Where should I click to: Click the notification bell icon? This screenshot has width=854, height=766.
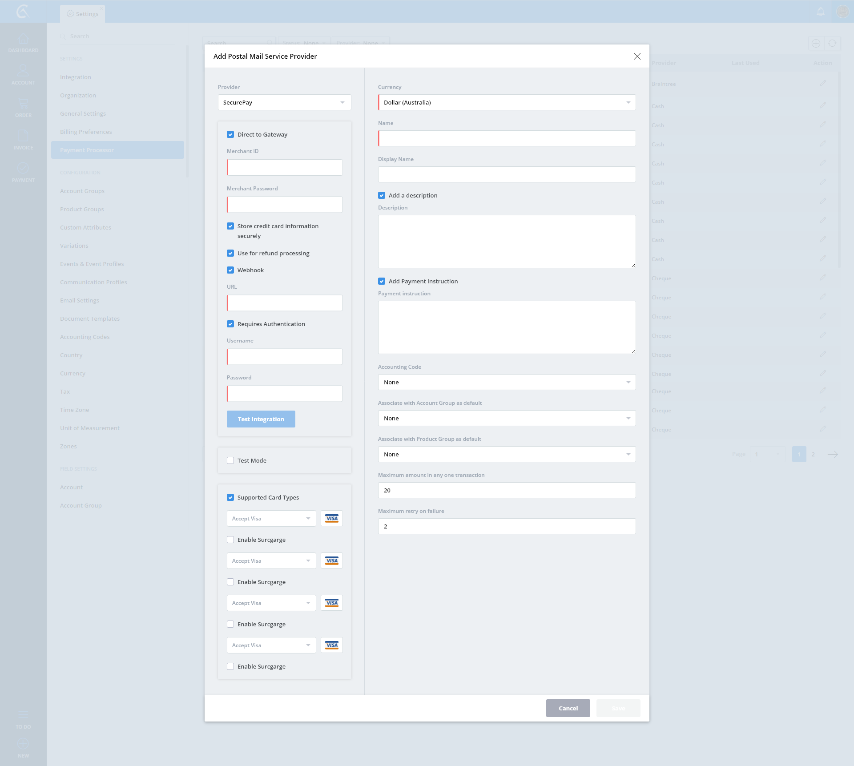[x=821, y=12]
